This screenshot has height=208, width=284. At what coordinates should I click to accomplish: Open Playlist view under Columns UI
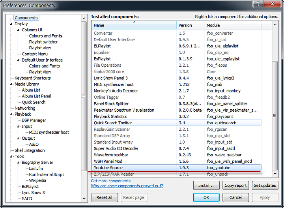(40, 48)
